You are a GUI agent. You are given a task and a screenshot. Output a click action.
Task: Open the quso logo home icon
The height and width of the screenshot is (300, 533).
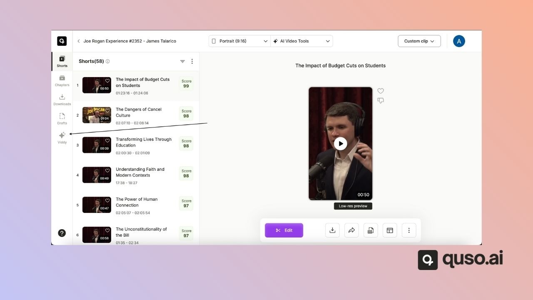coord(62,41)
